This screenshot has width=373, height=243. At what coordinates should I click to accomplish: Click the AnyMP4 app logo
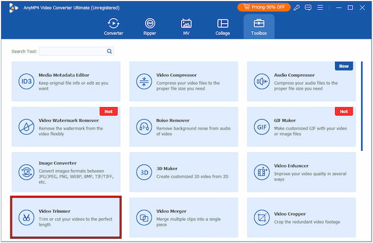[13, 8]
